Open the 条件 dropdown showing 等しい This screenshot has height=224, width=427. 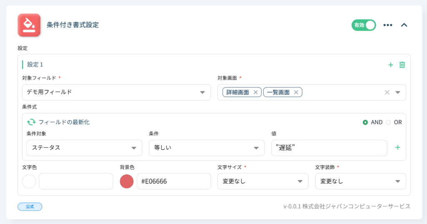(x=207, y=148)
